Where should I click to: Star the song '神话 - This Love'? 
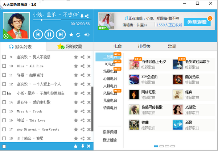(x=76, y=120)
